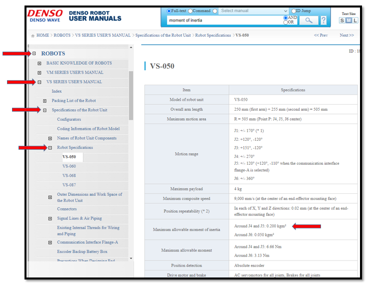
Task: Open BASIC KNOWLEDGE OF ROBOTS tree label
Action: (x=79, y=63)
